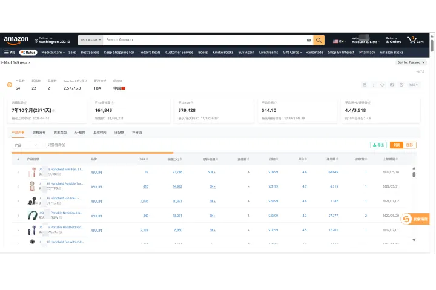
Task: Open the Amazon logo home link
Action: [x=16, y=41]
